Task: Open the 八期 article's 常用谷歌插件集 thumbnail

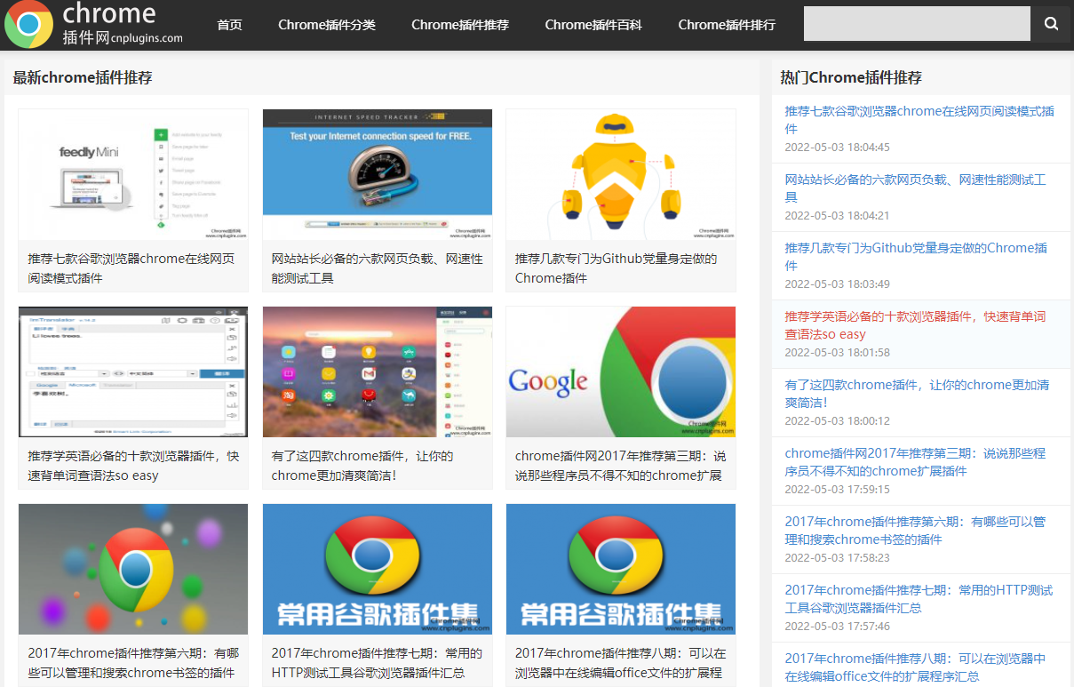Action: pos(621,570)
